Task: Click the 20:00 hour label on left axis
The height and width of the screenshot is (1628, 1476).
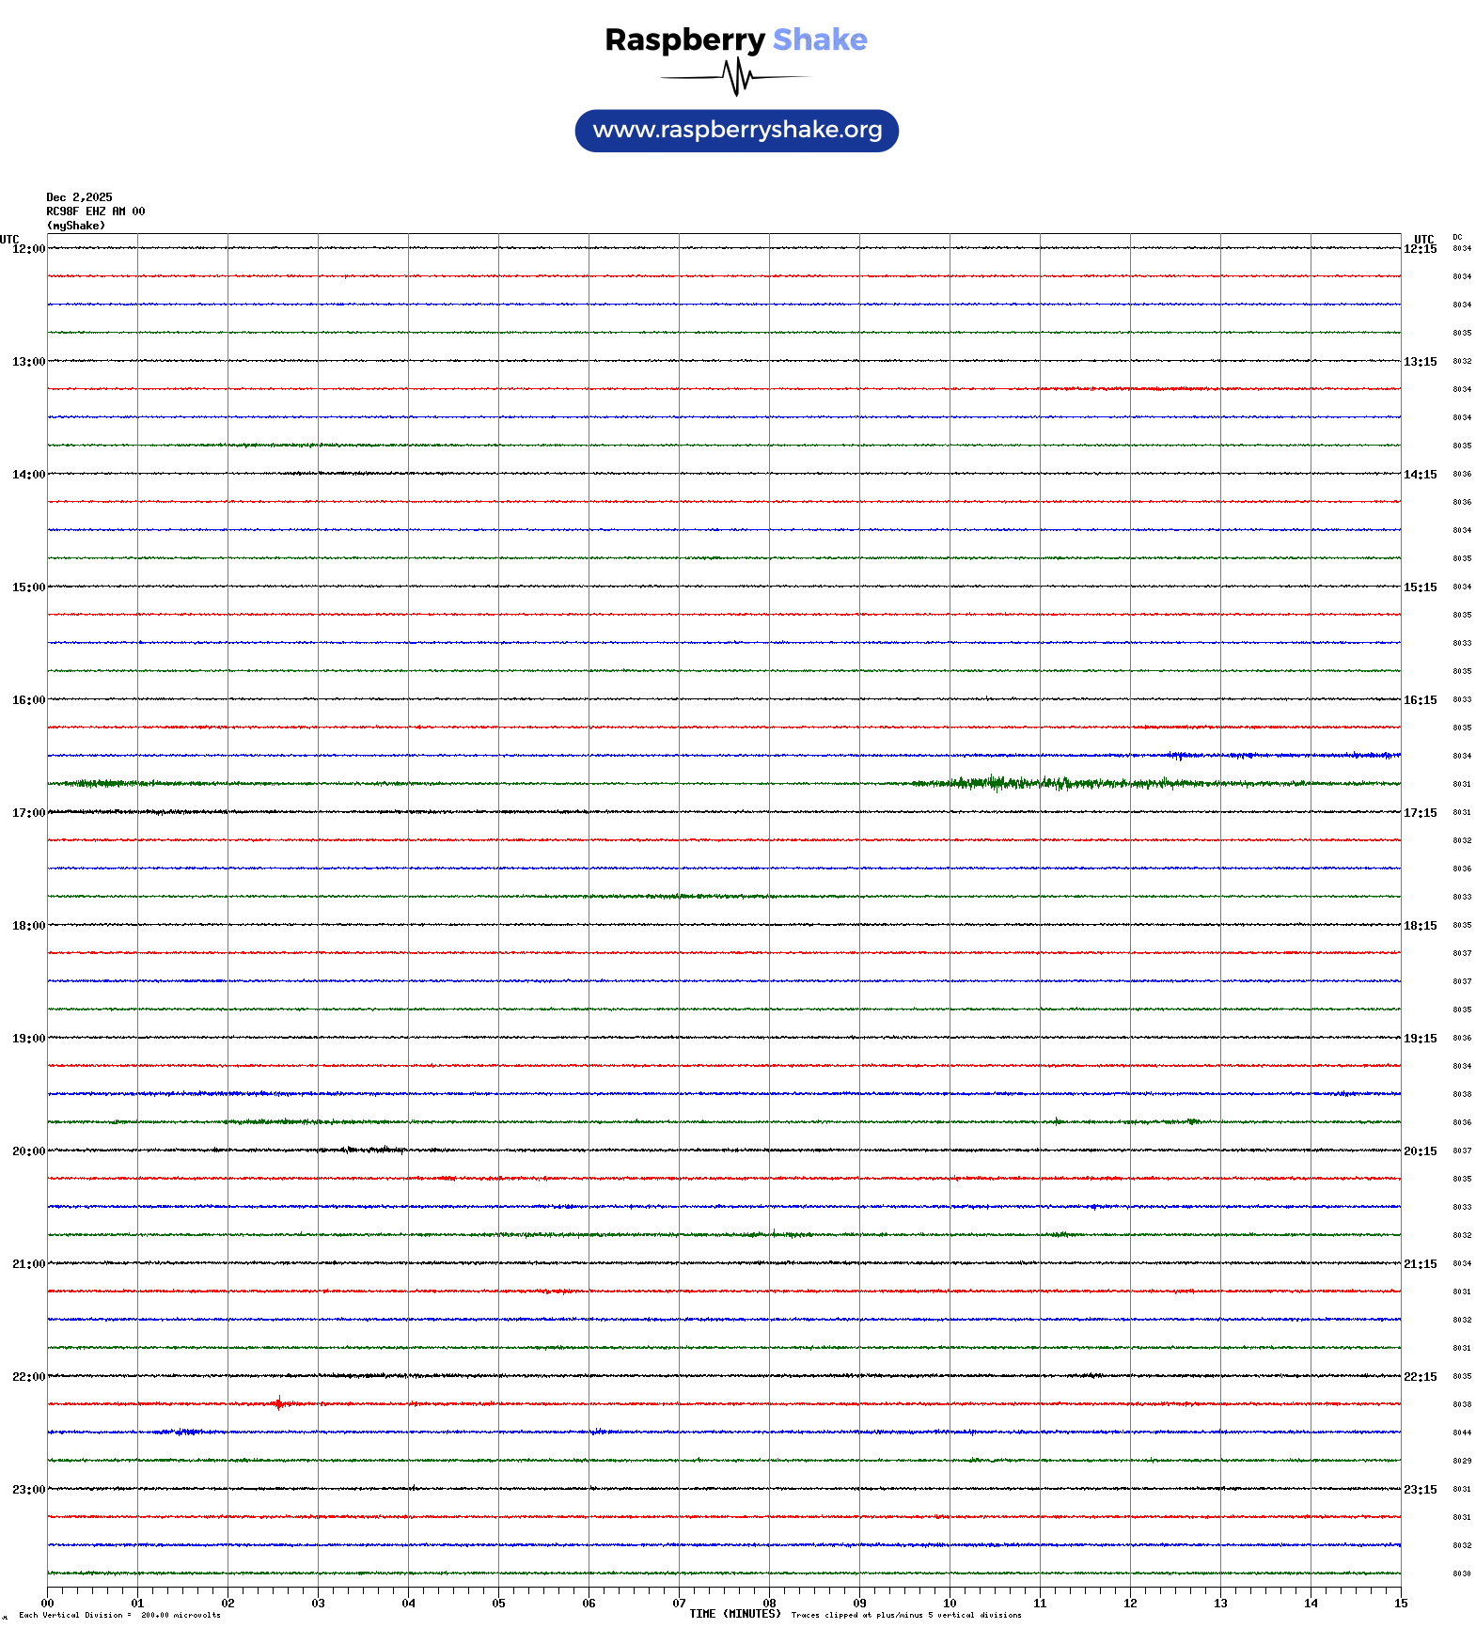Action: [x=28, y=1151]
